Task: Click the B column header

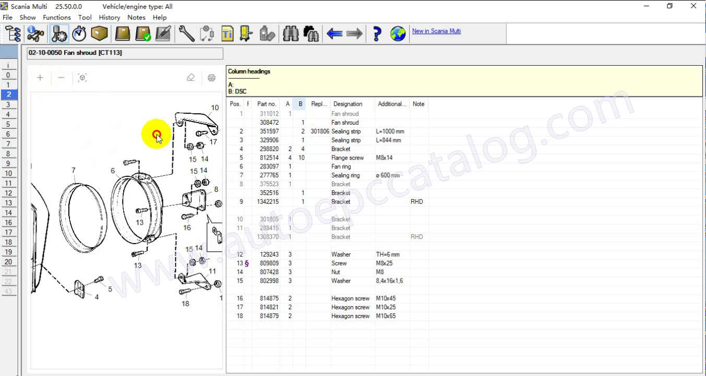Action: point(300,104)
